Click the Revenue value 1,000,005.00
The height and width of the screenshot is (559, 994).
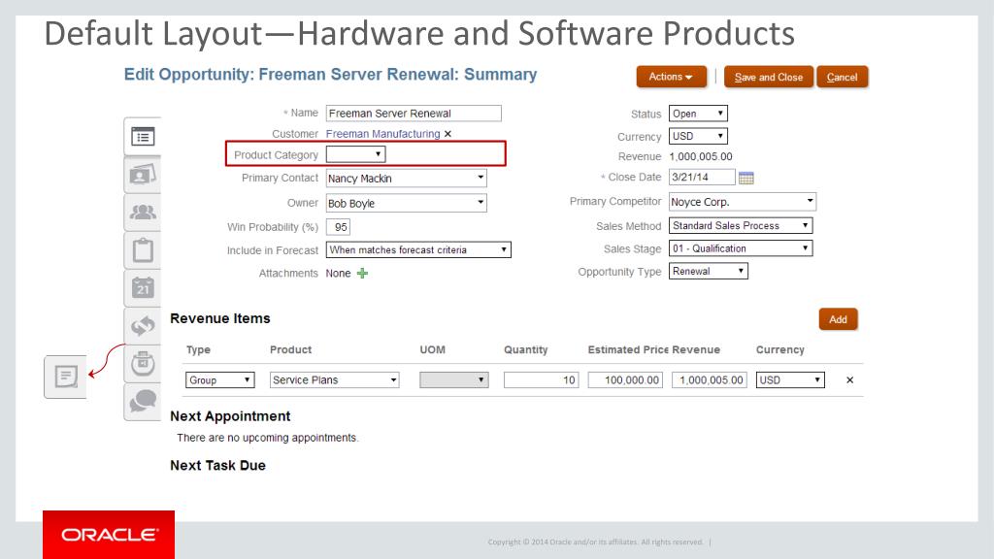point(701,156)
